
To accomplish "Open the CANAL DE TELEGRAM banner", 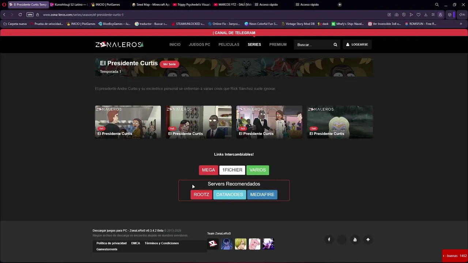I will point(234,33).
